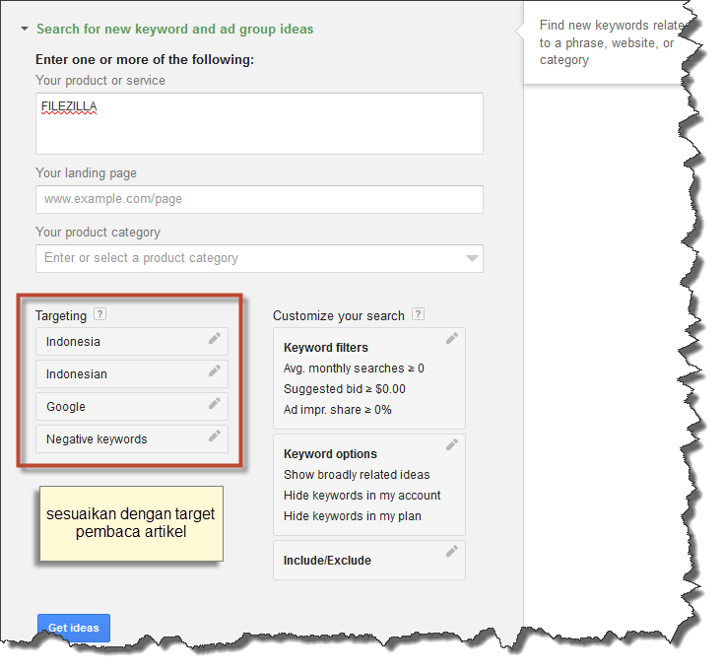
Task: Click in the product or service textbox
Action: pyautogui.click(x=259, y=123)
